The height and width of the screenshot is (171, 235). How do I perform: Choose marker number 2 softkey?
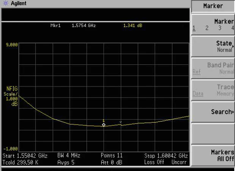(x=207, y=28)
